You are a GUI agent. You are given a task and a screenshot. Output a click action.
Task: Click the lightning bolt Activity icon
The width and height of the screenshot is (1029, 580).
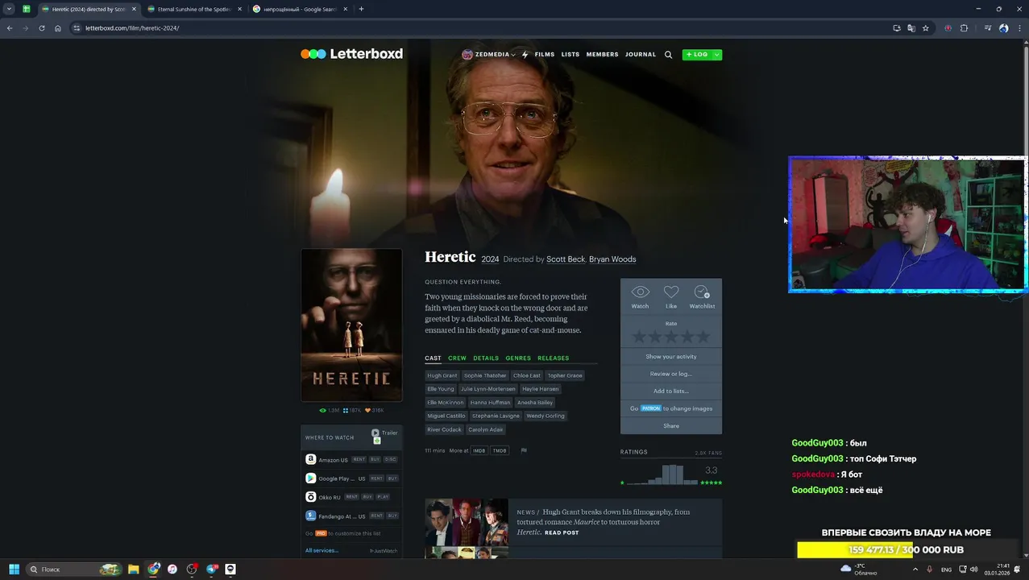pos(525,55)
